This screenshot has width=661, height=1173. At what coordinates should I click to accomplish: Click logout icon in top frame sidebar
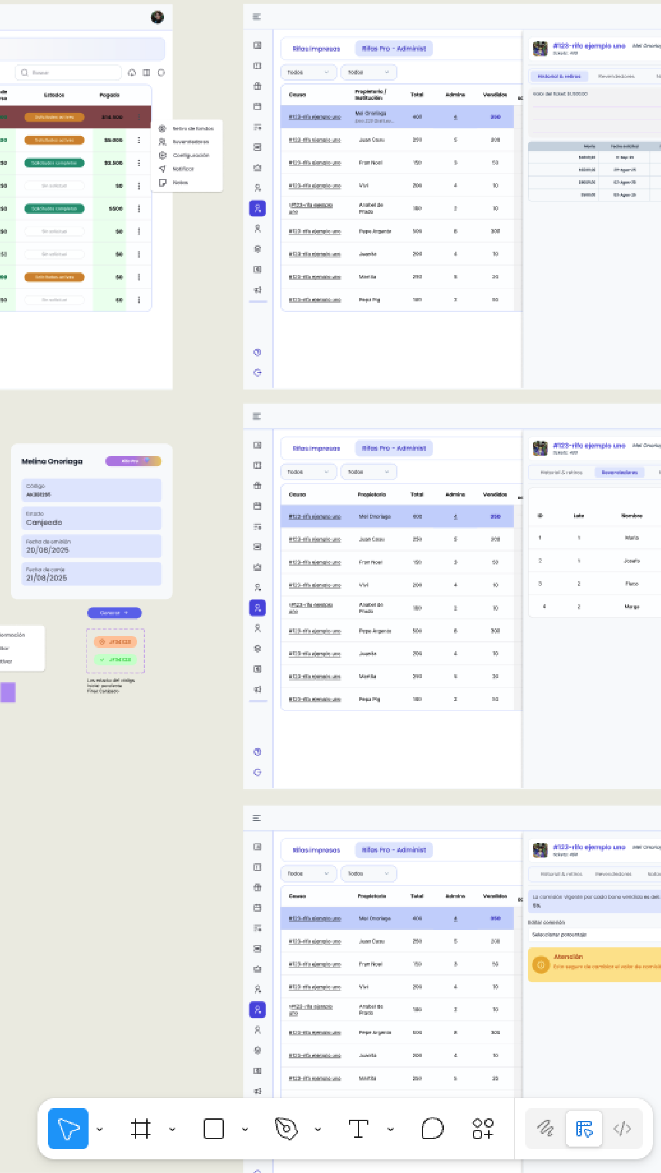(x=257, y=372)
